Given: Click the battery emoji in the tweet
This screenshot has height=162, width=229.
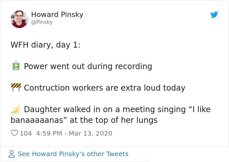Looking at the screenshot, I should pyautogui.click(x=16, y=66).
